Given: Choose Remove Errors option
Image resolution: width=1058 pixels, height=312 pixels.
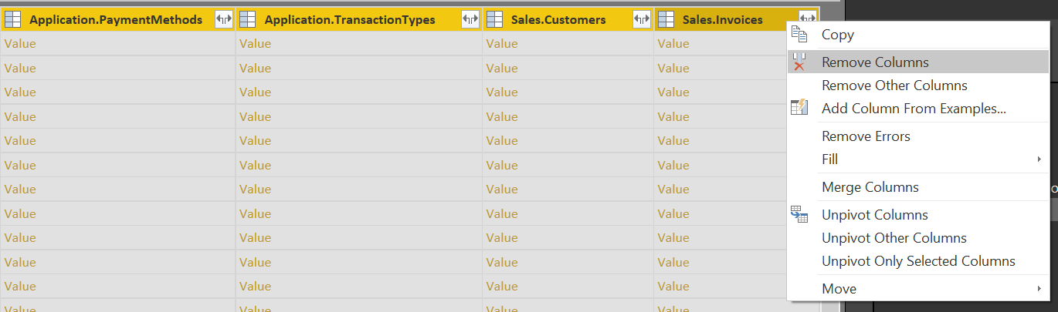Looking at the screenshot, I should click(x=866, y=136).
